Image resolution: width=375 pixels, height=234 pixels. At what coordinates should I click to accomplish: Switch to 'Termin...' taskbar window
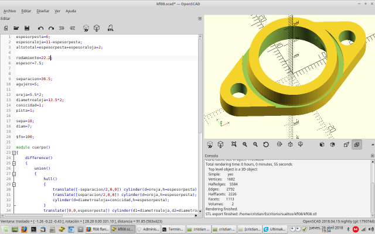click(173, 229)
